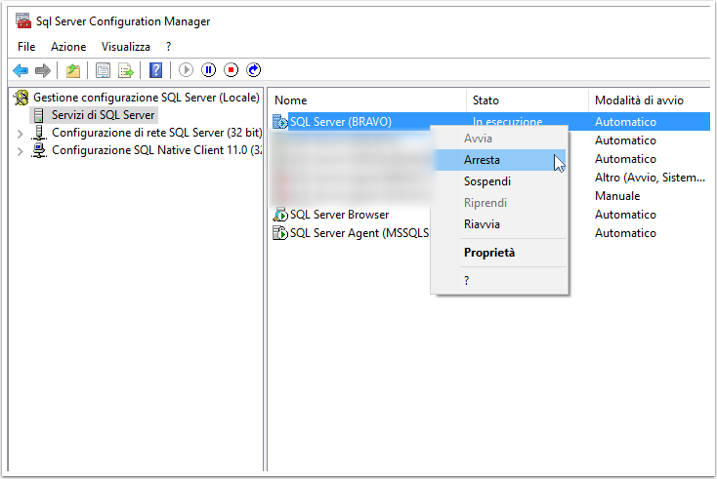This screenshot has height=479, width=717.
Task: Expand Configurazione SQL Native Client 11.0 node
Action: tap(20, 151)
